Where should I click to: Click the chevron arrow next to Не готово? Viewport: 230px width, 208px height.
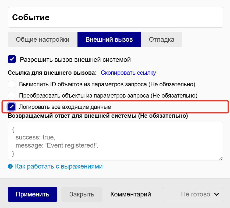point(216,194)
